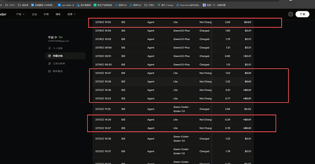Open the 百度一下 bookmark
Screen dimensions: 315x164
tap(214, 5)
